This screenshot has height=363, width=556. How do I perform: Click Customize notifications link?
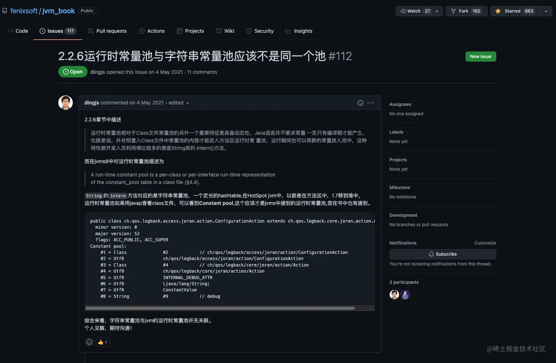(x=485, y=243)
